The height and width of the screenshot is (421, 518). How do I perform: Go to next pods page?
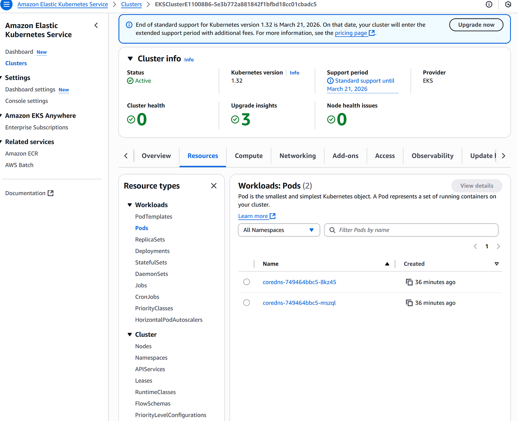498,246
